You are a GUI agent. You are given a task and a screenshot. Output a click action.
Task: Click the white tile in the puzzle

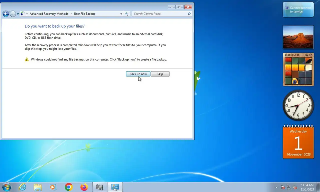click(x=308, y=67)
